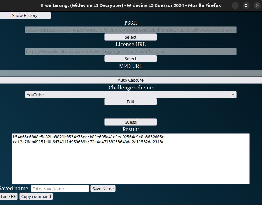Click the Show History button
The image size is (262, 205).
[25, 15]
